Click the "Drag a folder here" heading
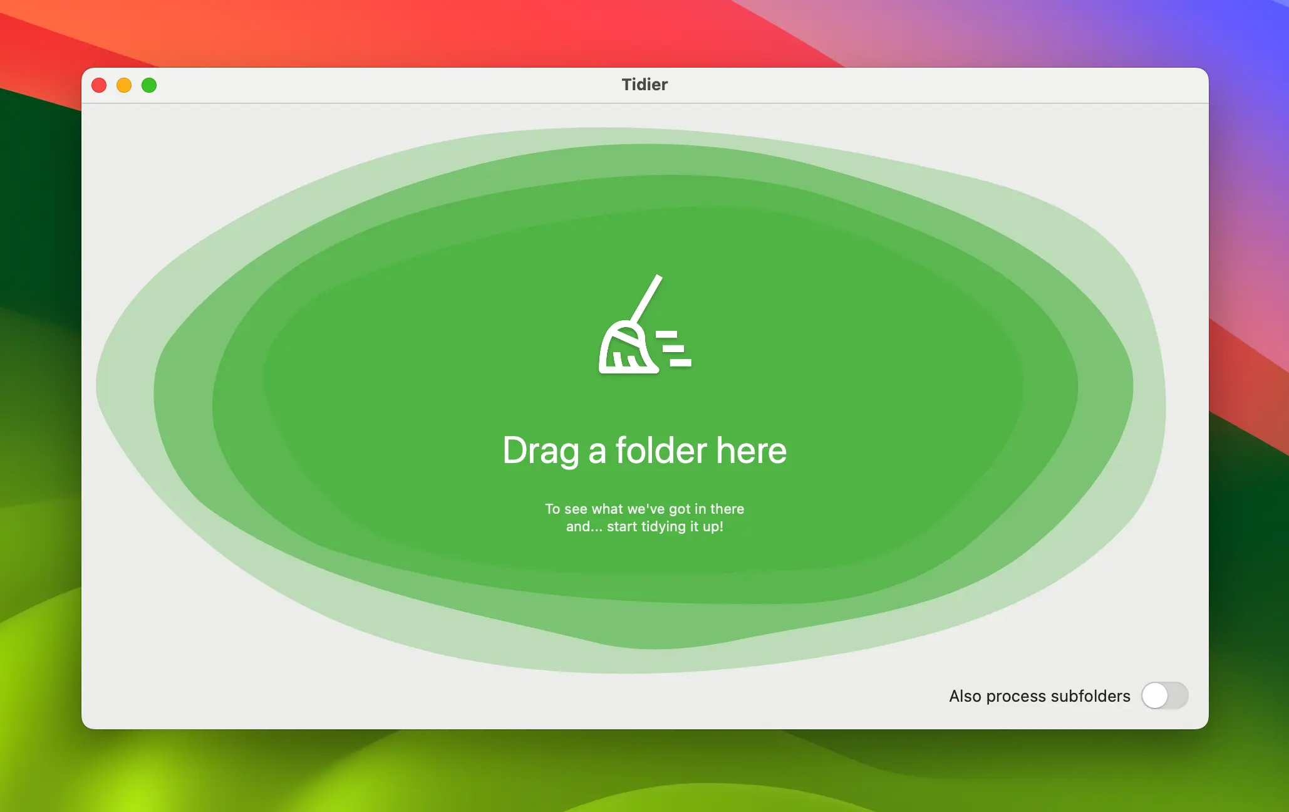The image size is (1289, 812). click(x=644, y=450)
